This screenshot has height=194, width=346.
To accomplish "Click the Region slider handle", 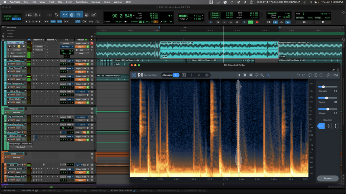I will point(326,98).
